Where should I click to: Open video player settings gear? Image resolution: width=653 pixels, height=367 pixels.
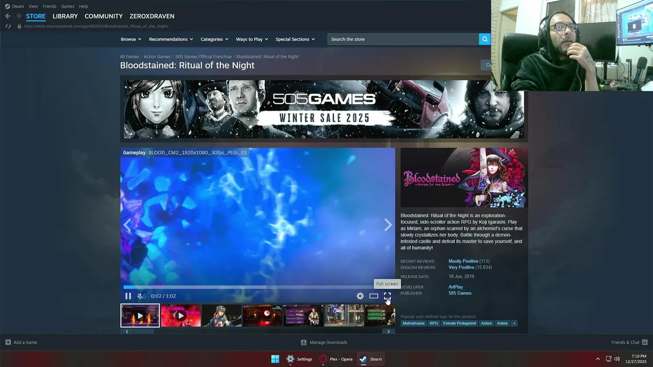click(x=360, y=296)
